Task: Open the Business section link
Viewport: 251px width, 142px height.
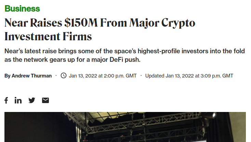Action: point(22,9)
